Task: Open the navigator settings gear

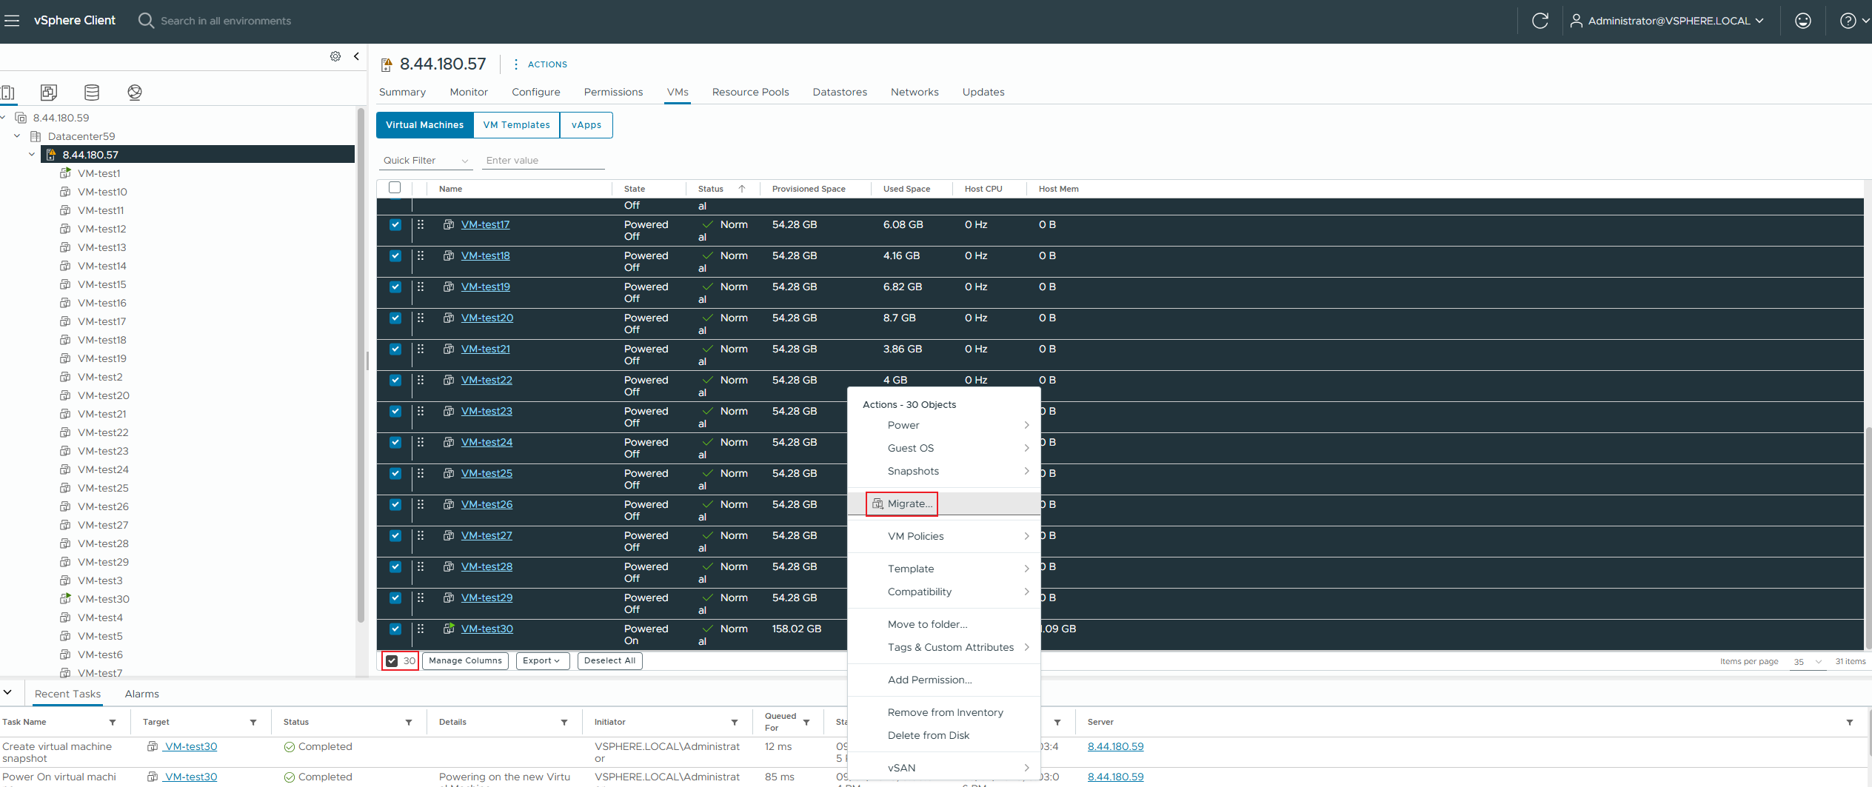Action: click(x=335, y=56)
